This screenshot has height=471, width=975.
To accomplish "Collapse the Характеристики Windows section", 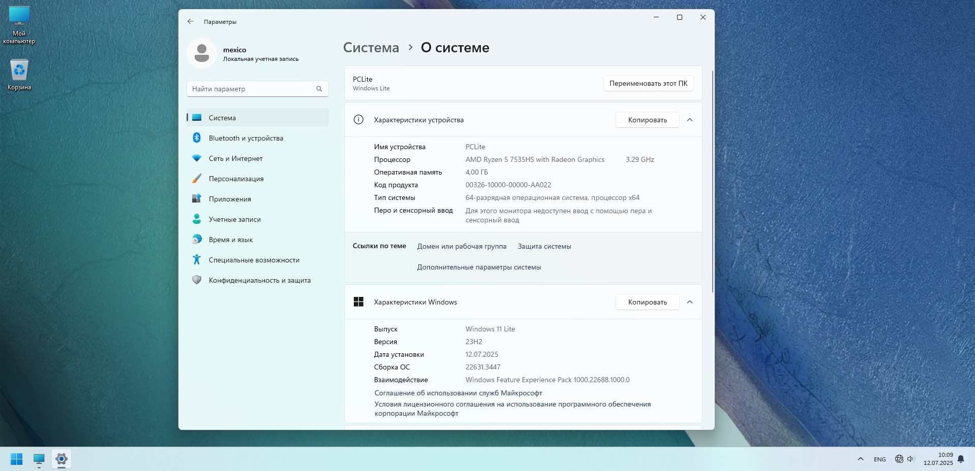I will pos(690,302).
